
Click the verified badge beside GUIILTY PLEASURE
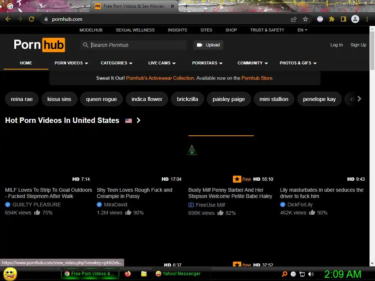click(x=8, y=205)
